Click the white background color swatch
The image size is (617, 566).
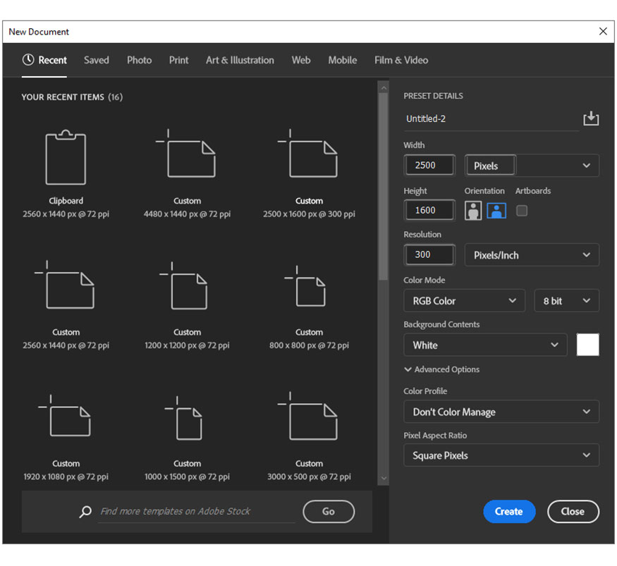(x=587, y=345)
